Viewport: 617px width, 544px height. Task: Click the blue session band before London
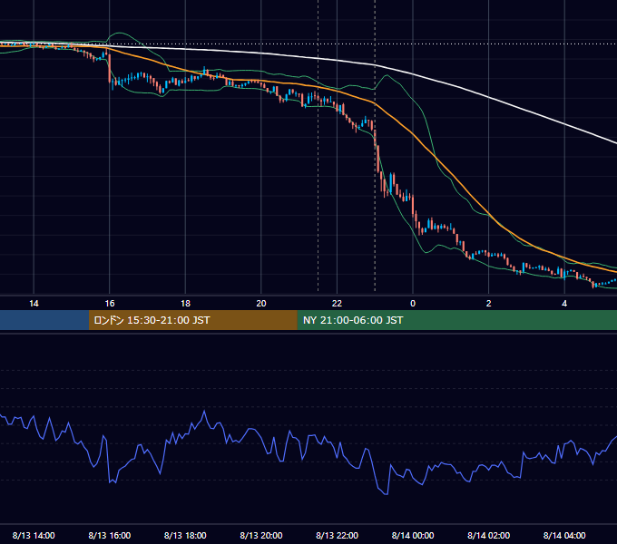(44, 320)
